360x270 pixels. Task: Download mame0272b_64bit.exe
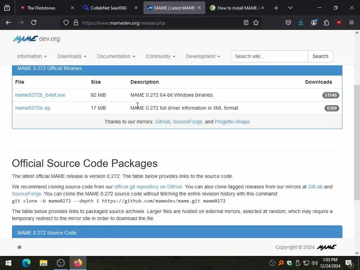tap(40, 95)
